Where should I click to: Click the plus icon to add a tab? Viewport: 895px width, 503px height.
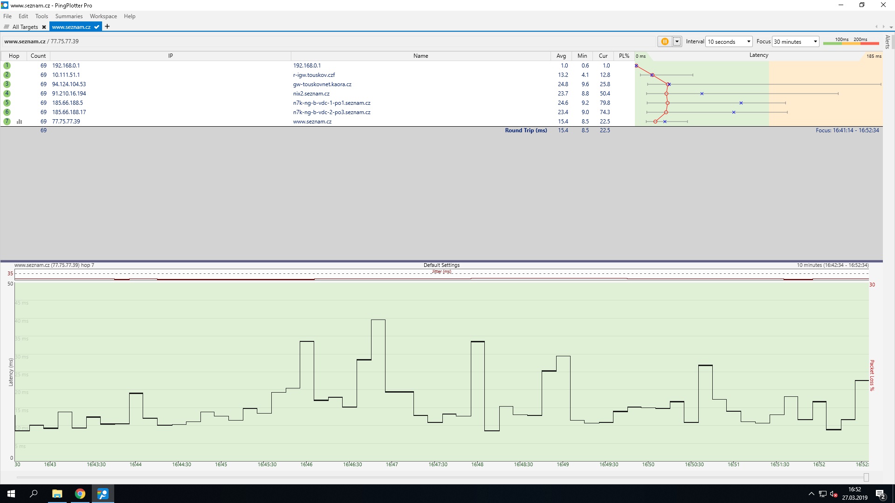point(107,27)
